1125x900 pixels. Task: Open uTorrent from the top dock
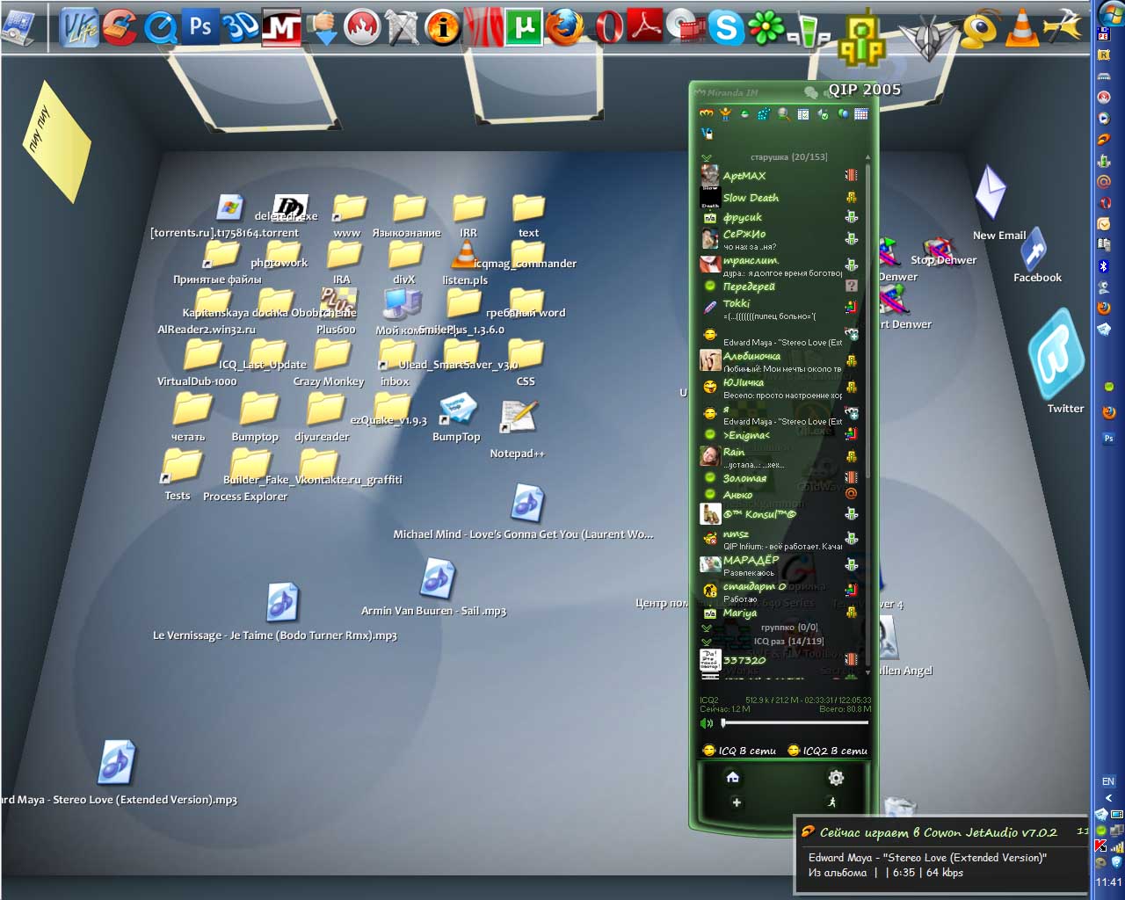(524, 27)
